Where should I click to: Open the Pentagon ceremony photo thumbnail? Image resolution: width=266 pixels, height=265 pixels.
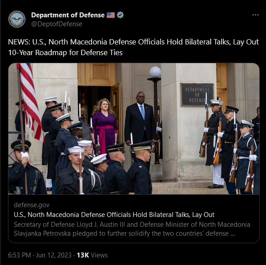click(134, 128)
